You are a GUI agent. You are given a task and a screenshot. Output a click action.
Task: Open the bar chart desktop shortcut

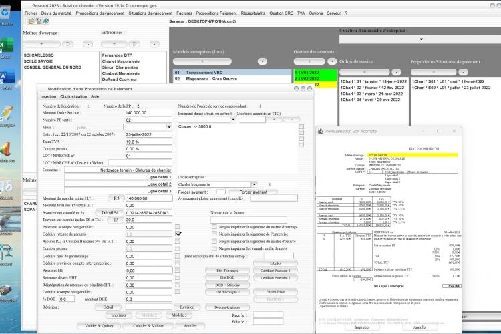(x=7, y=151)
